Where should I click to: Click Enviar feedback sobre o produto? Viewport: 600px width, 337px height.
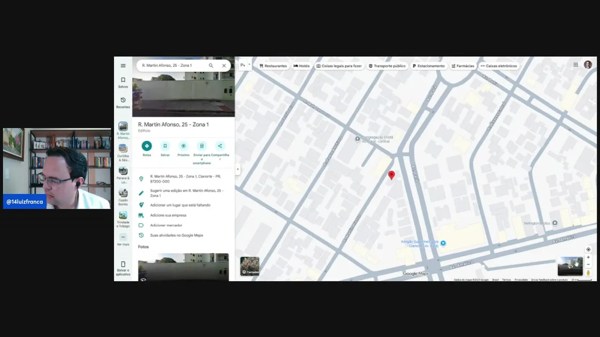pyautogui.click(x=549, y=280)
